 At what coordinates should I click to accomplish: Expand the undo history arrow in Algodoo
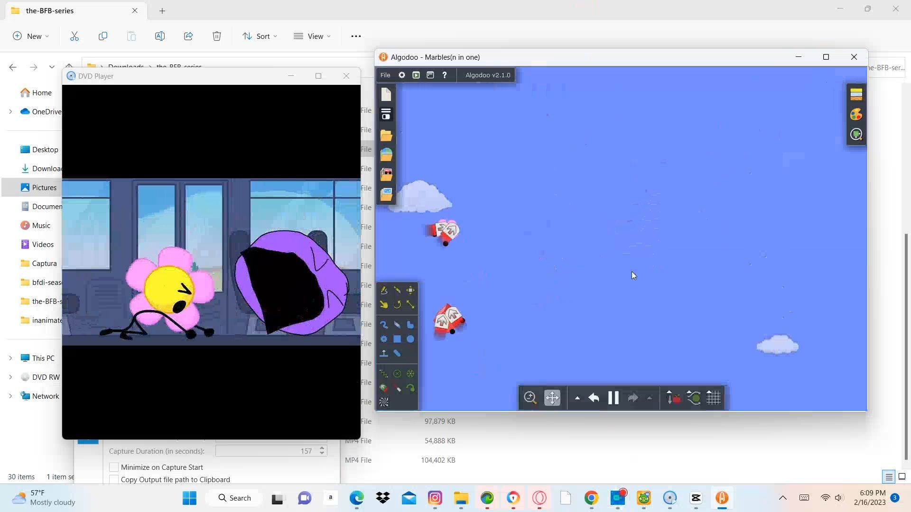[x=577, y=398]
